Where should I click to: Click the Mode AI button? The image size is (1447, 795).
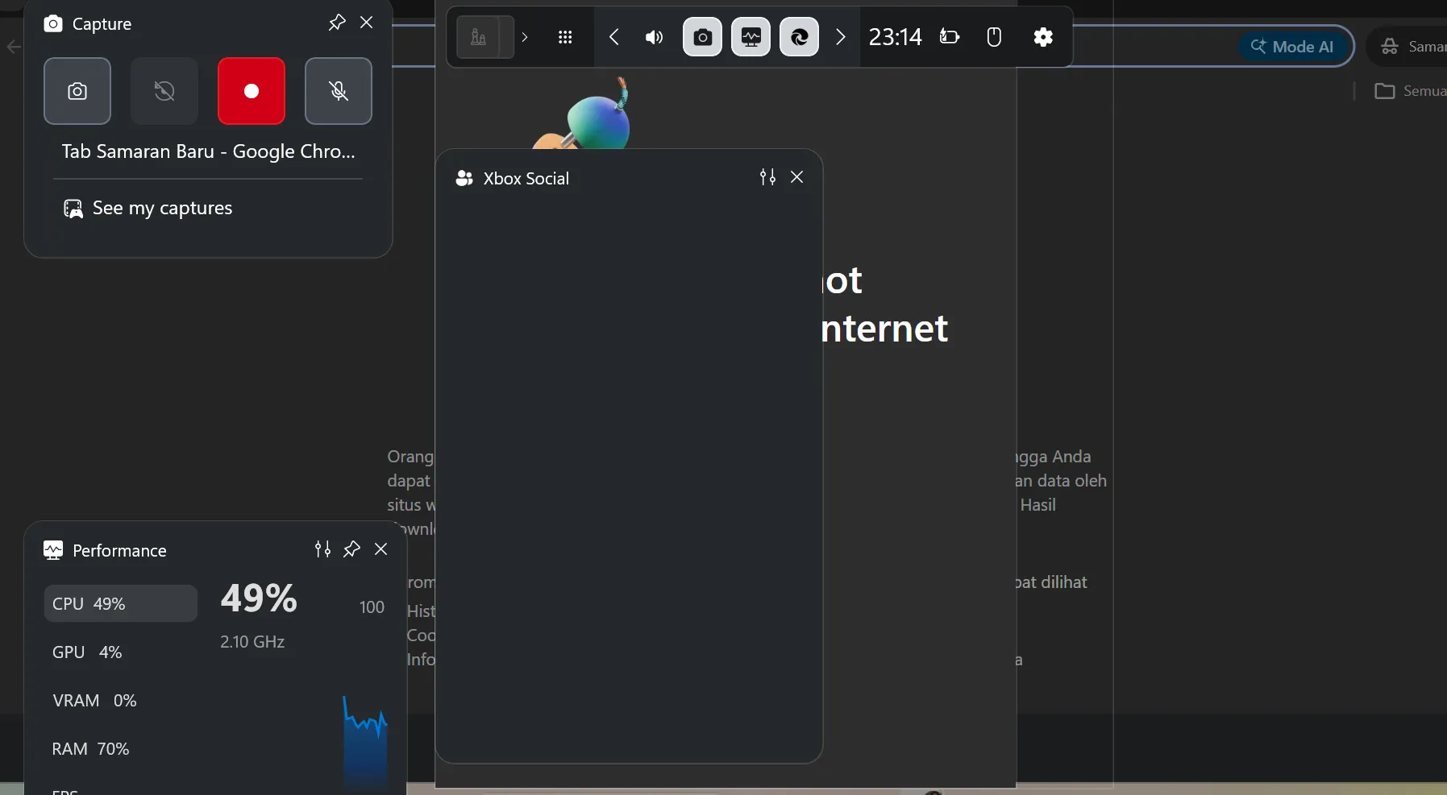pos(1295,47)
